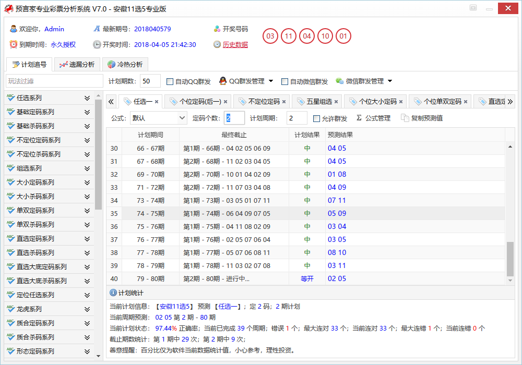The image size is (522, 365).
Task: Click the user avatar icon beside 欢迎你
Action: tap(14, 29)
